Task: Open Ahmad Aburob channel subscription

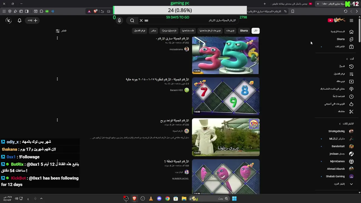Action: tap(341, 169)
